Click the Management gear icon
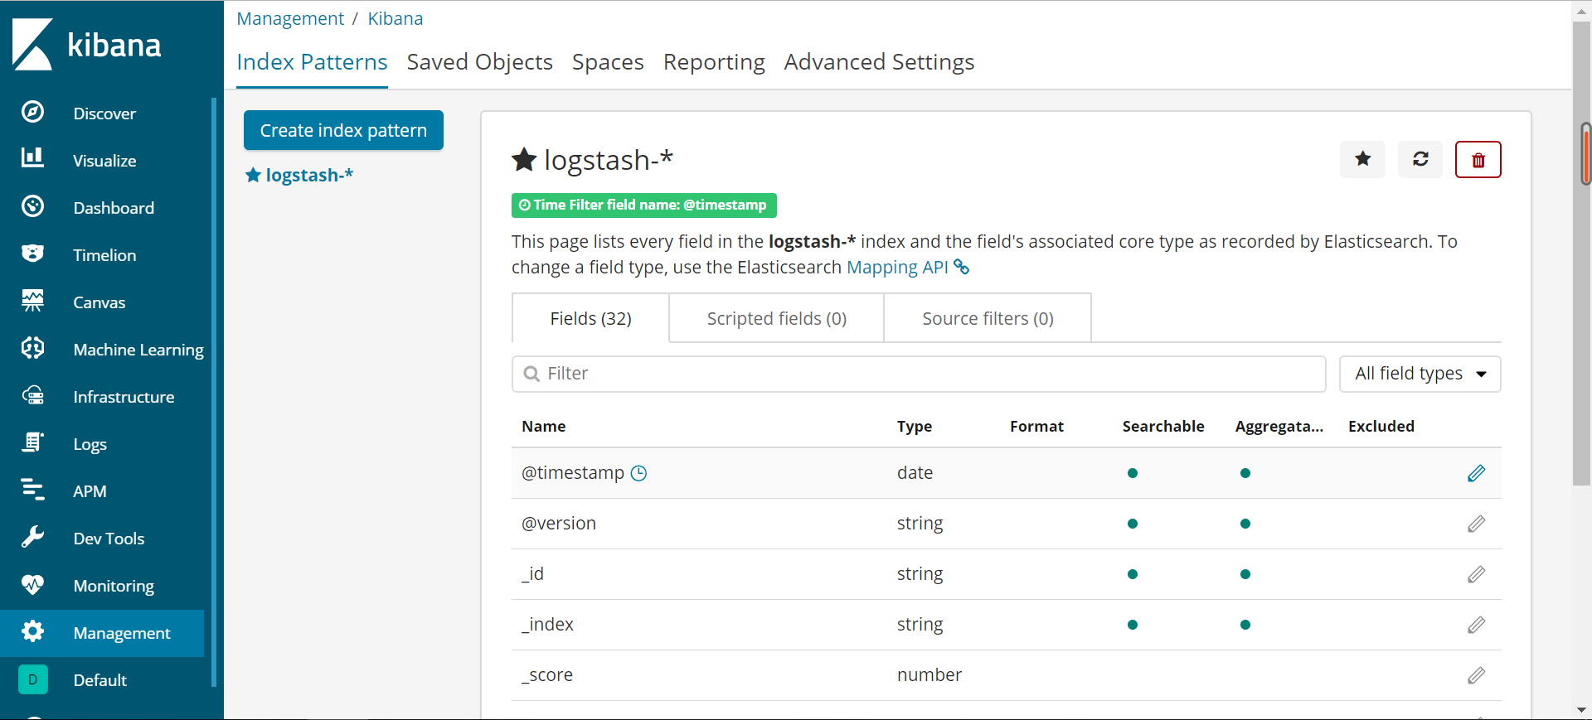Screen dimensions: 1592x720 pos(32,631)
